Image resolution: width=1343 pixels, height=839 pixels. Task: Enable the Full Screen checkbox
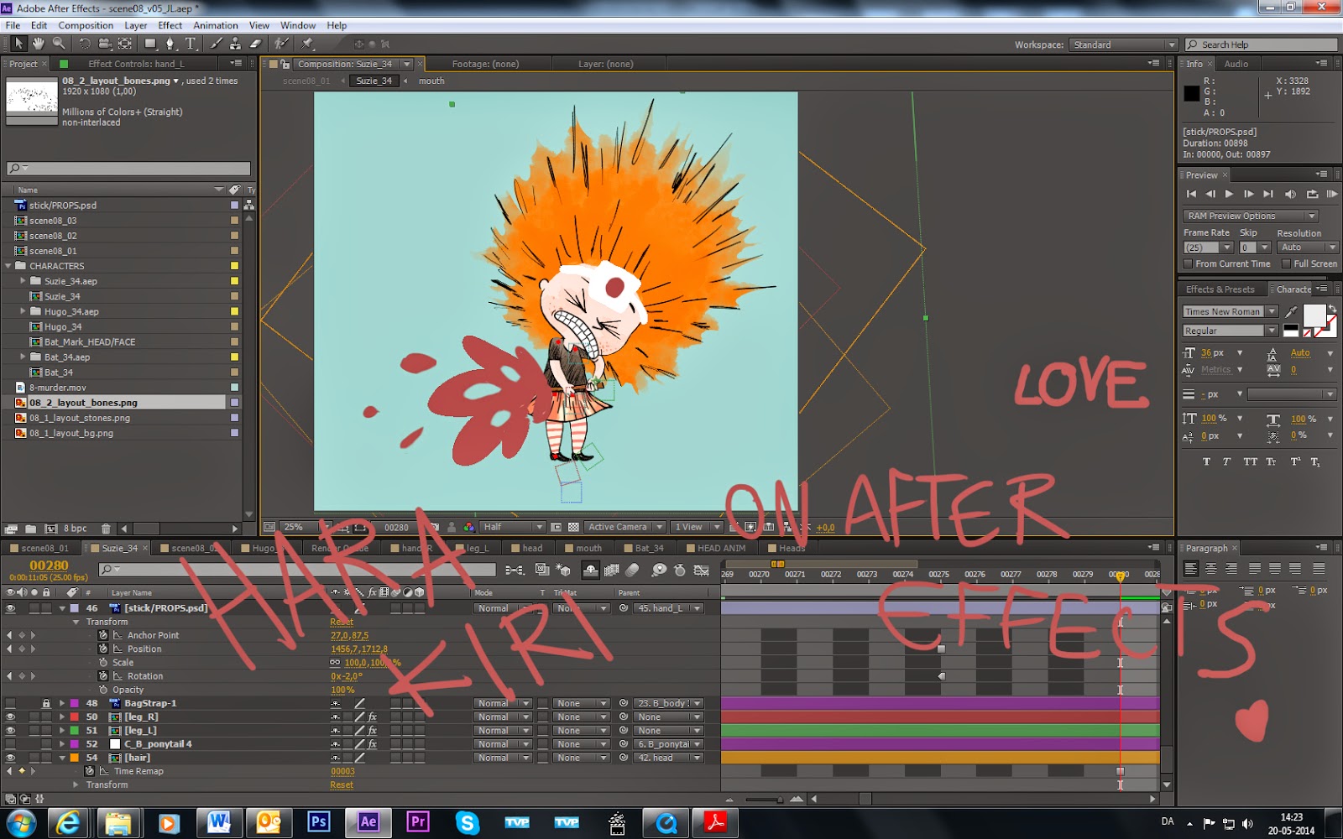coord(1286,264)
